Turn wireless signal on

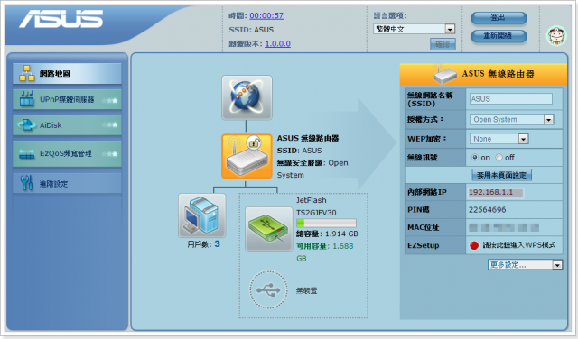[475, 157]
